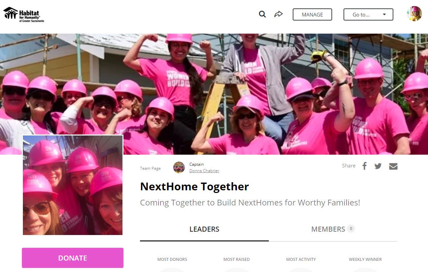Share the team page on Facebook
Viewport: 428px width, 272px height.
click(x=364, y=166)
